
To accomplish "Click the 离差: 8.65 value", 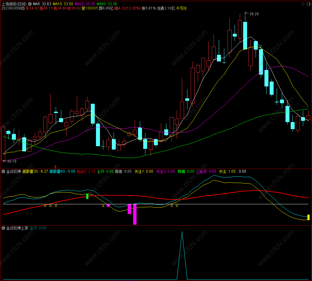I will click(123, 171).
